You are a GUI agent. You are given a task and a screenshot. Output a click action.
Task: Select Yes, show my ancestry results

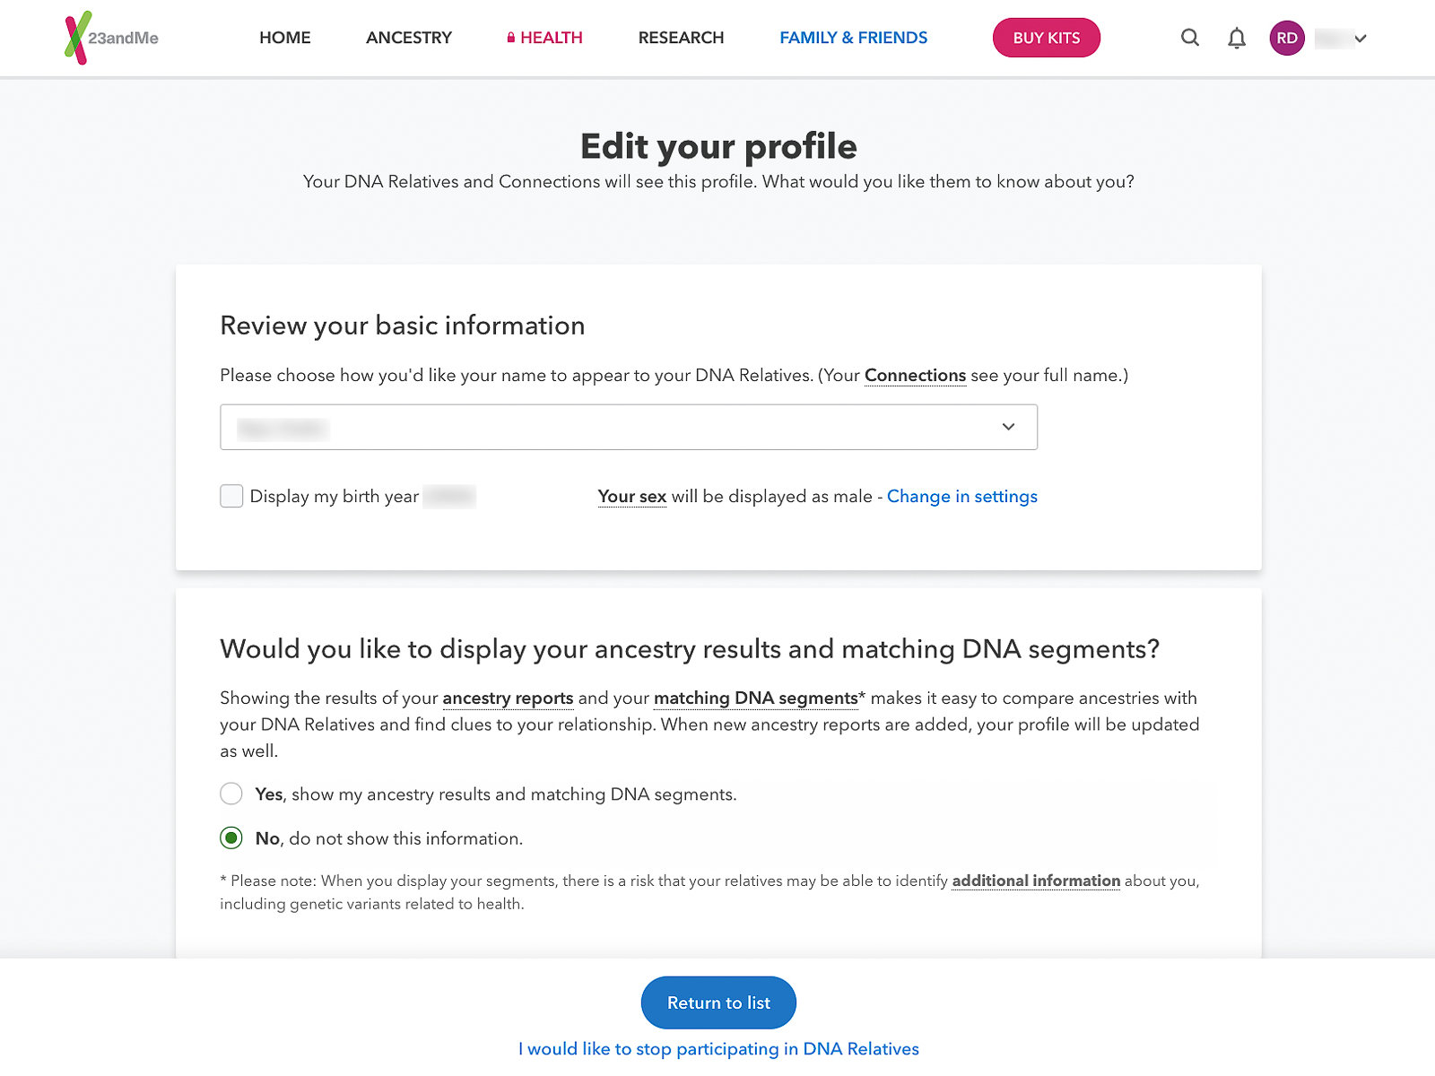231,794
